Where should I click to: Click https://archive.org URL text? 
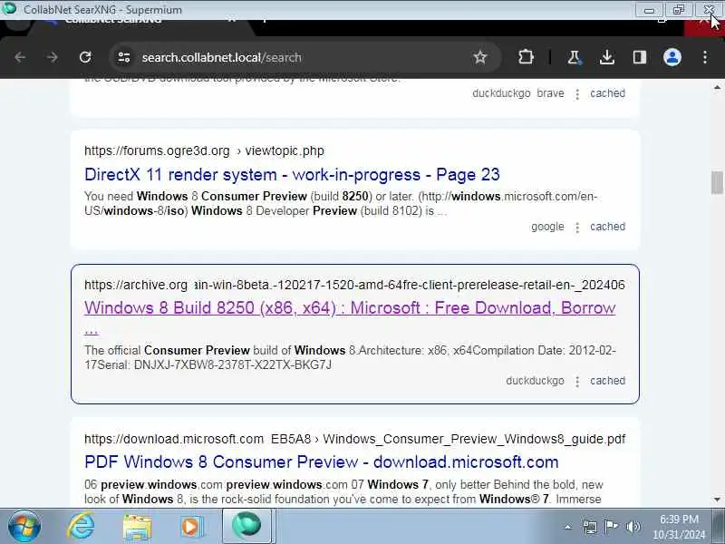click(135, 285)
